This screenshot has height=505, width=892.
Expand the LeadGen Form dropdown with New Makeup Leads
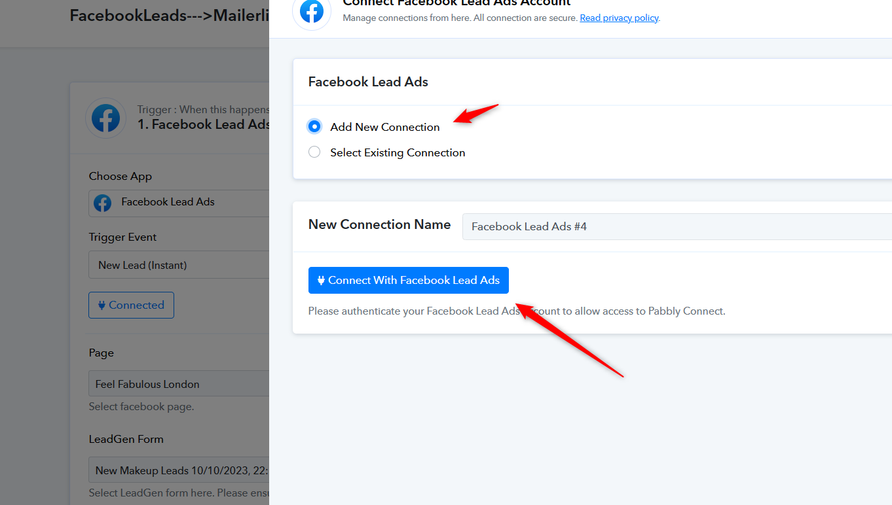point(179,470)
